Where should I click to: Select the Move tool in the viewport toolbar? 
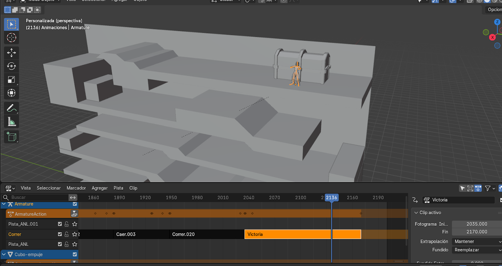[x=11, y=53]
